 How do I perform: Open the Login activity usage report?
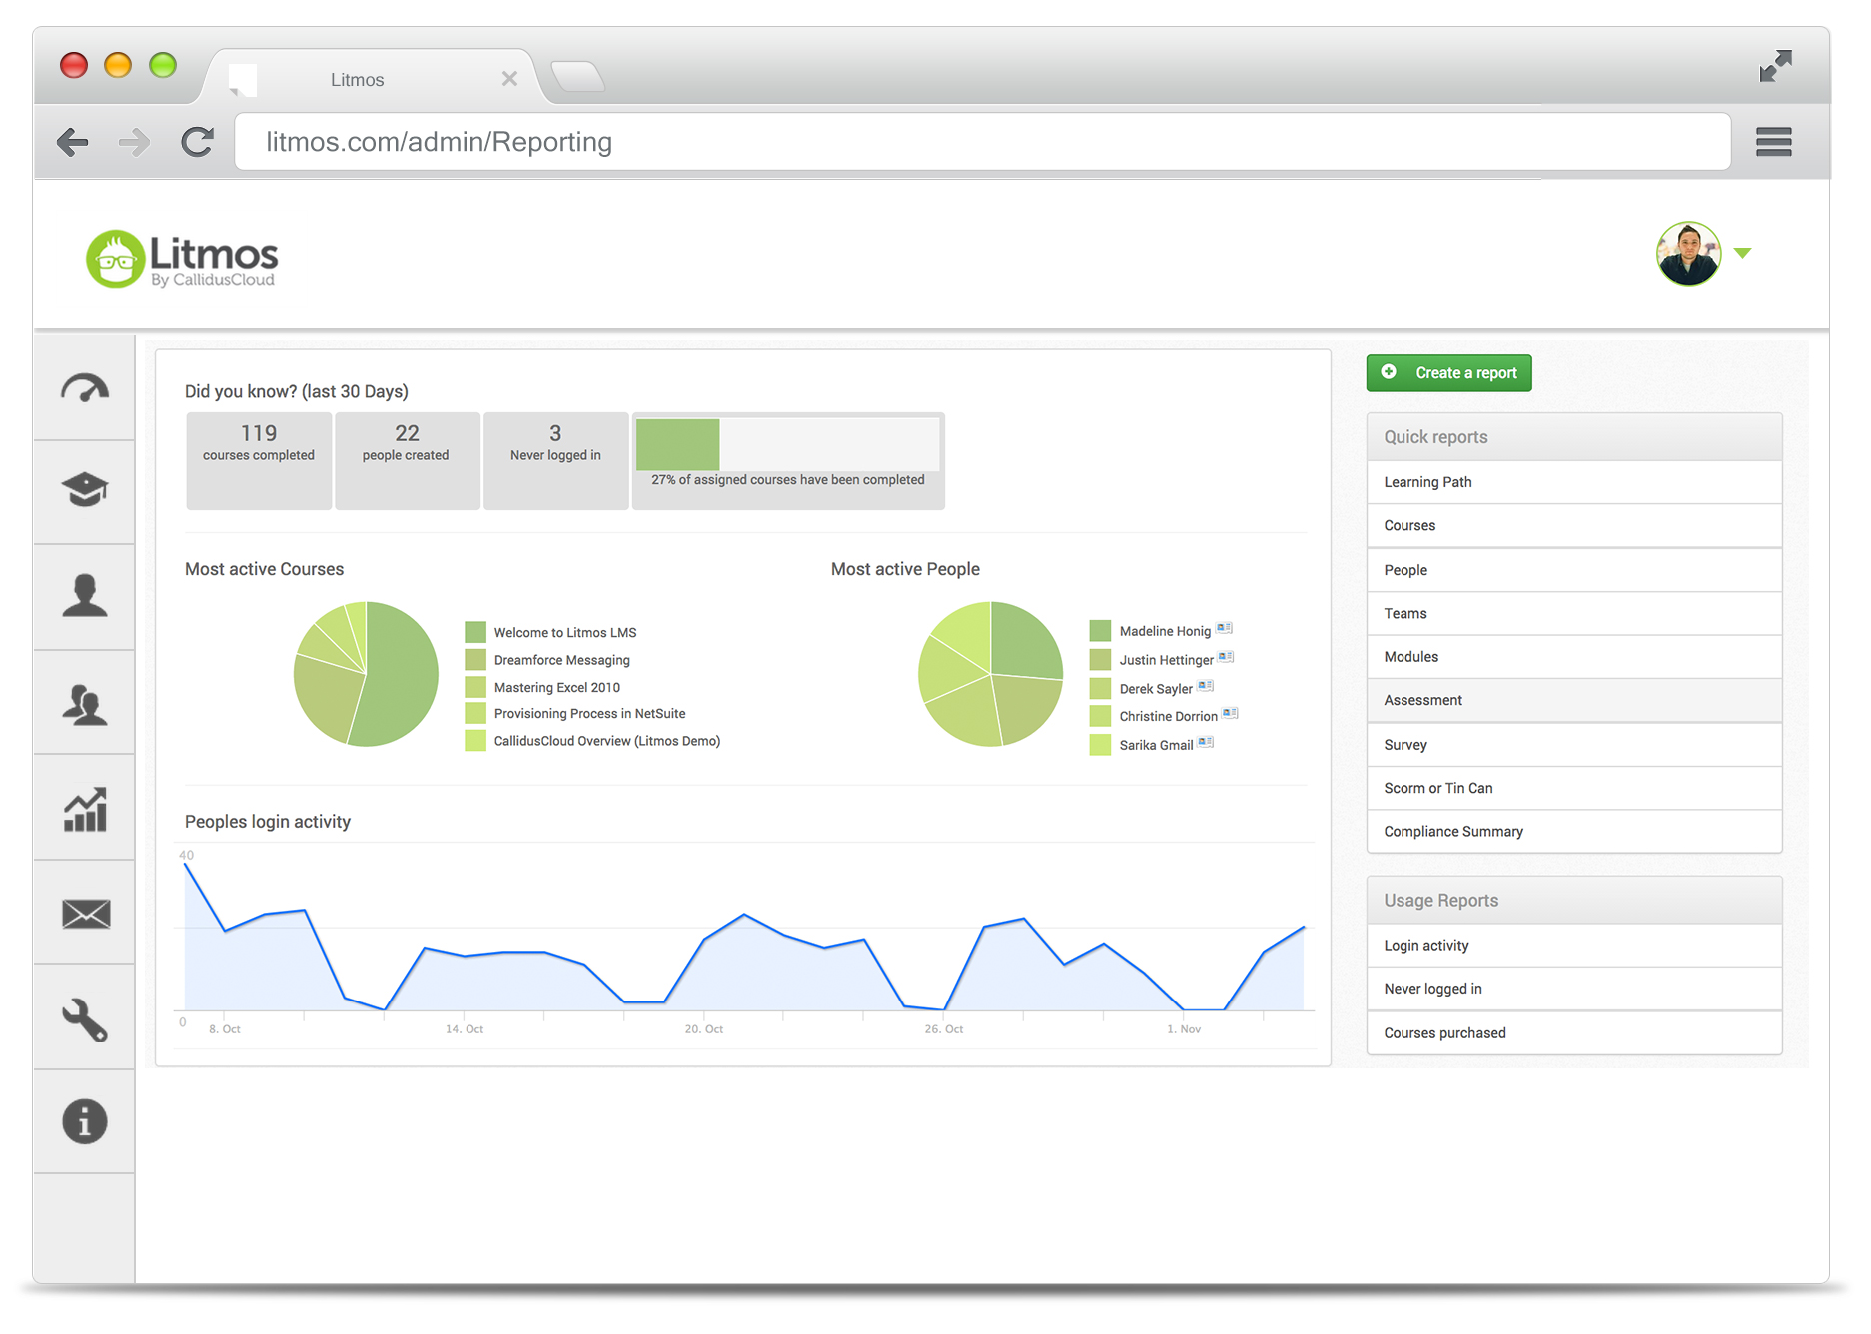click(1574, 946)
